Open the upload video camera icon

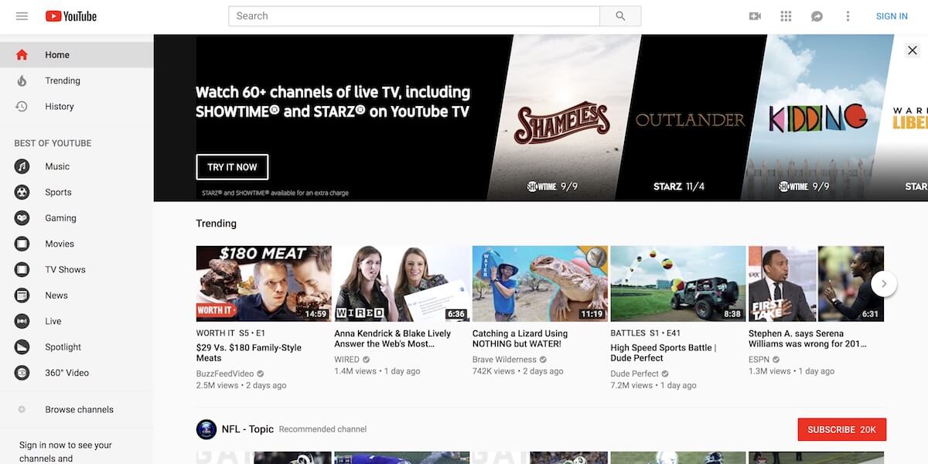click(x=755, y=16)
